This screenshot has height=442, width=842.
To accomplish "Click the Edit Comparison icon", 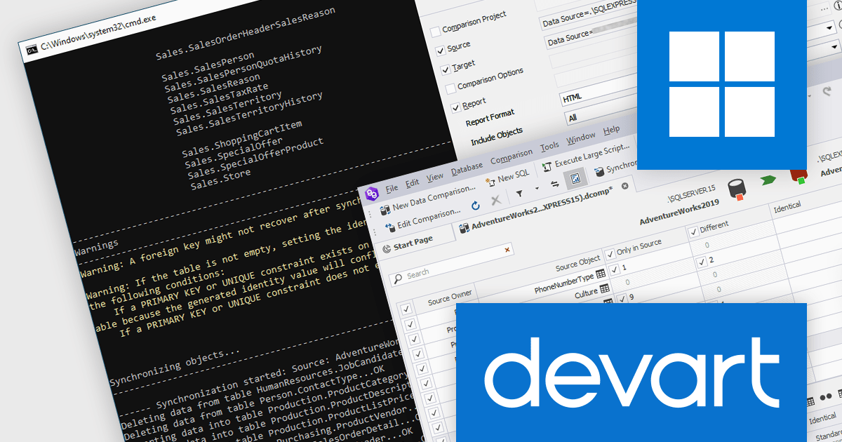I will point(390,227).
